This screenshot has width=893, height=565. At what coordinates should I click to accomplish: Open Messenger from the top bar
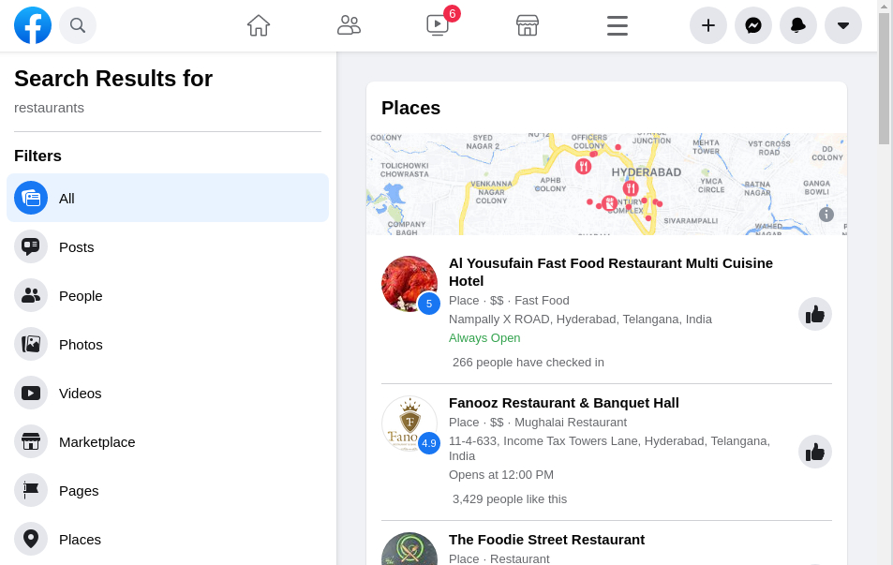[752, 25]
